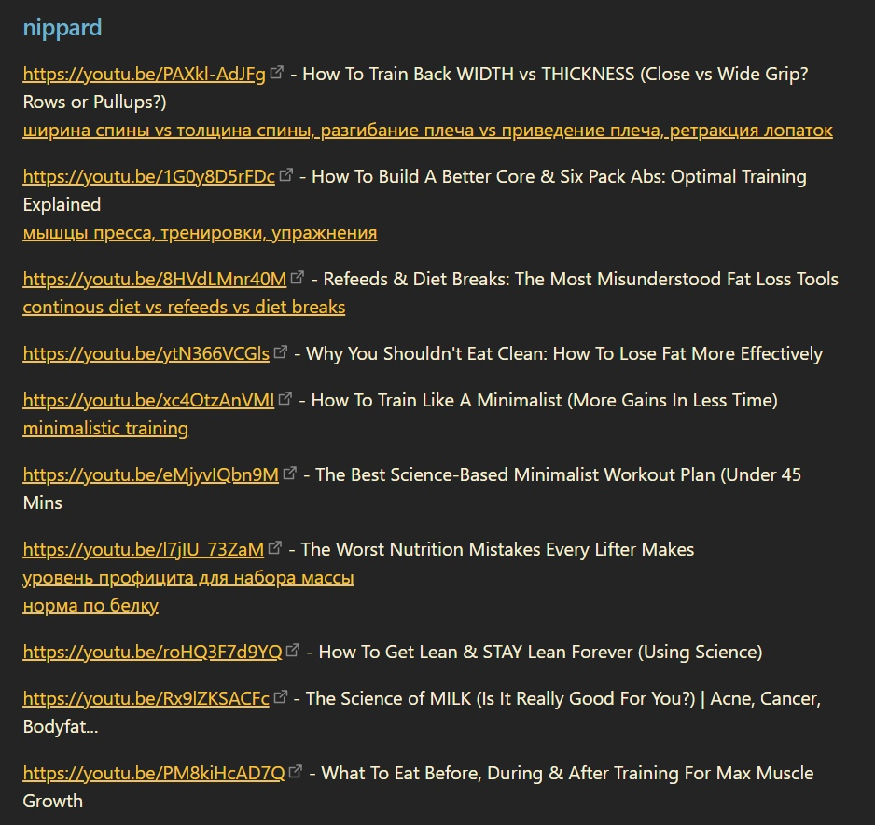Click text 'The Best Science-Based Minimalist Workout Plan'
Screen dimensions: 875x825
point(515,475)
